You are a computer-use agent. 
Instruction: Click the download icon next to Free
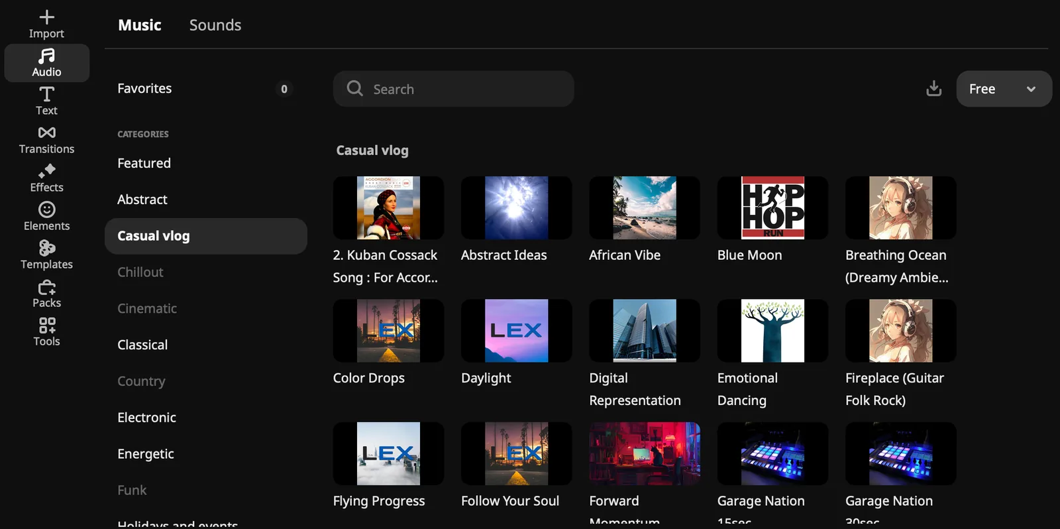933,88
